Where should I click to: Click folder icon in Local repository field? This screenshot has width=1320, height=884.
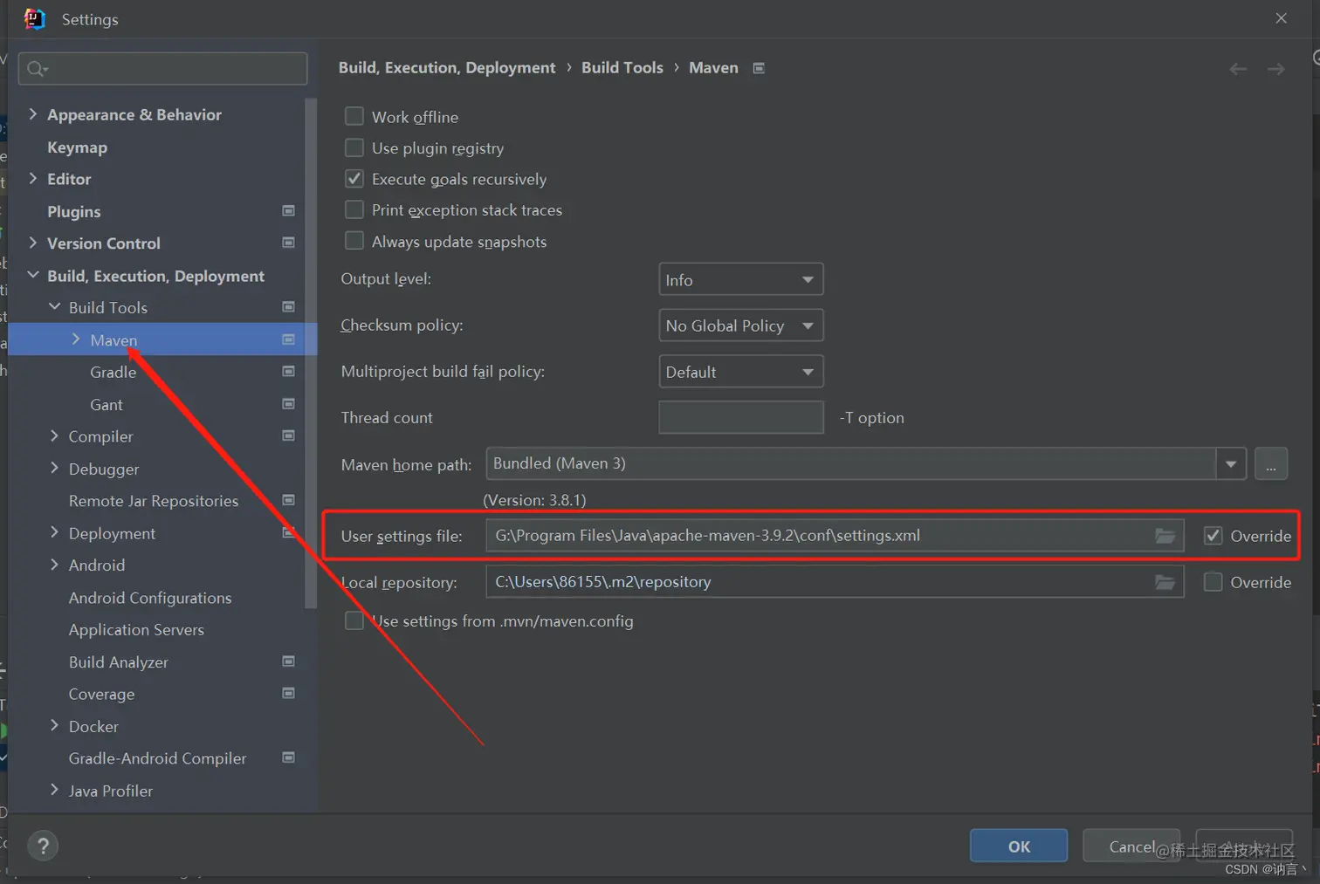(1165, 582)
